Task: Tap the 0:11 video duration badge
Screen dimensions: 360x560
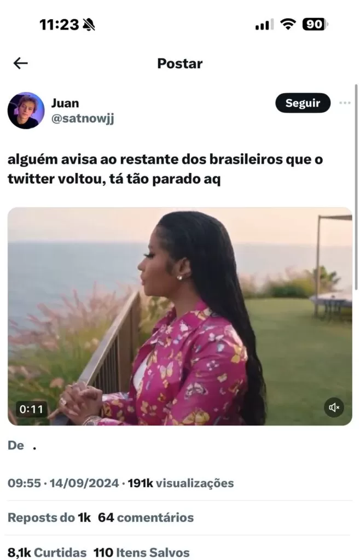Action: pos(31,409)
